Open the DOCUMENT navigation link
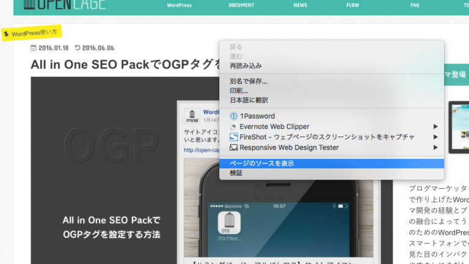469x264 pixels. [x=241, y=5]
